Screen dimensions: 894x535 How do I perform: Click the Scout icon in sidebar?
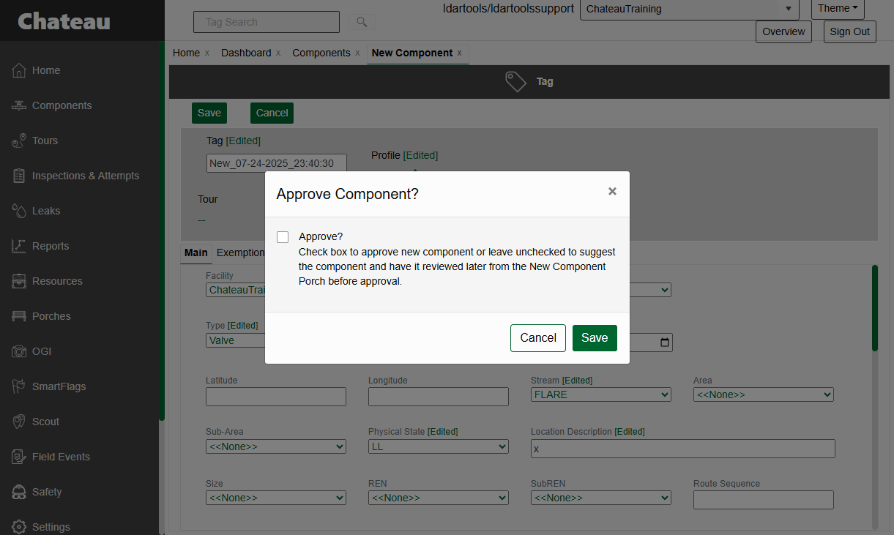click(x=19, y=422)
